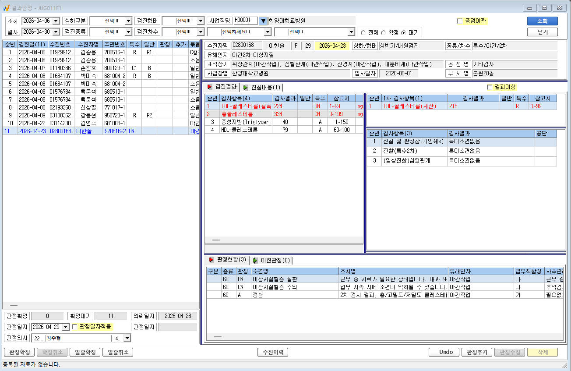The width and height of the screenshot is (571, 371).
Task: Click the red flag icon on 검진결과 tab
Action: [210, 87]
